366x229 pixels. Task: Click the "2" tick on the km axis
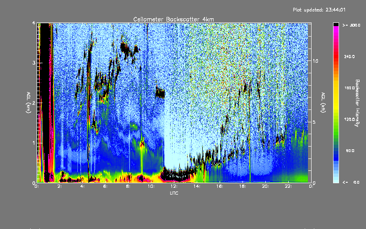34,103
